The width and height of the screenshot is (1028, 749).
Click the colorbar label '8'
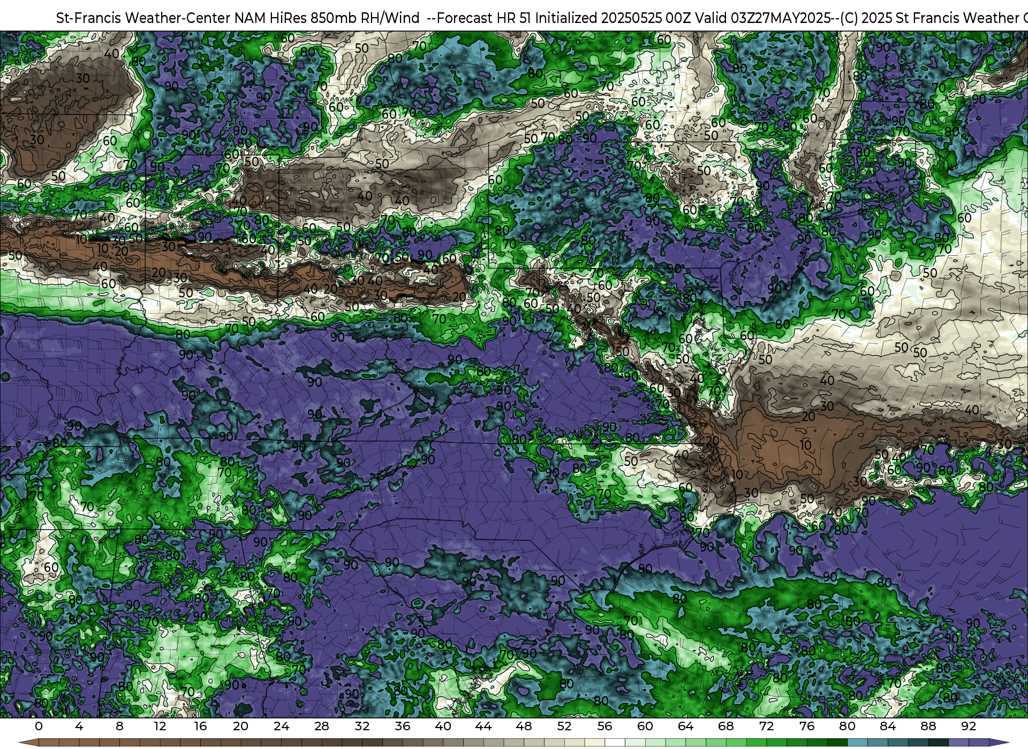click(119, 726)
